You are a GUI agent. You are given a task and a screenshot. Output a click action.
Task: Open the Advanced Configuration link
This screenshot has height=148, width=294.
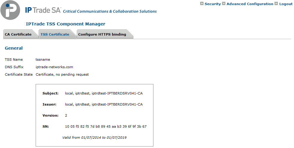click(x=250, y=4)
